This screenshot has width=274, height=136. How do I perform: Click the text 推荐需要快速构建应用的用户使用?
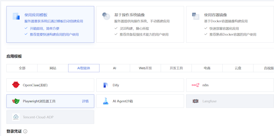point(54,35)
